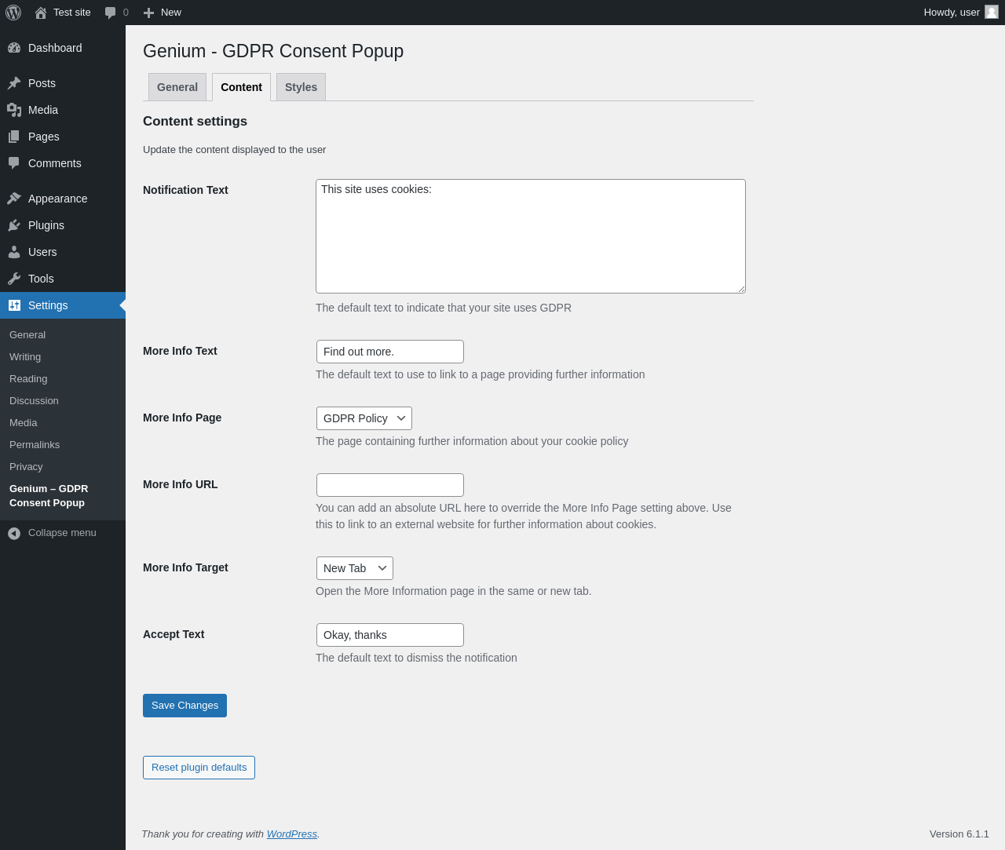Click the Save Changes button
This screenshot has height=850, width=1005.
[185, 706]
